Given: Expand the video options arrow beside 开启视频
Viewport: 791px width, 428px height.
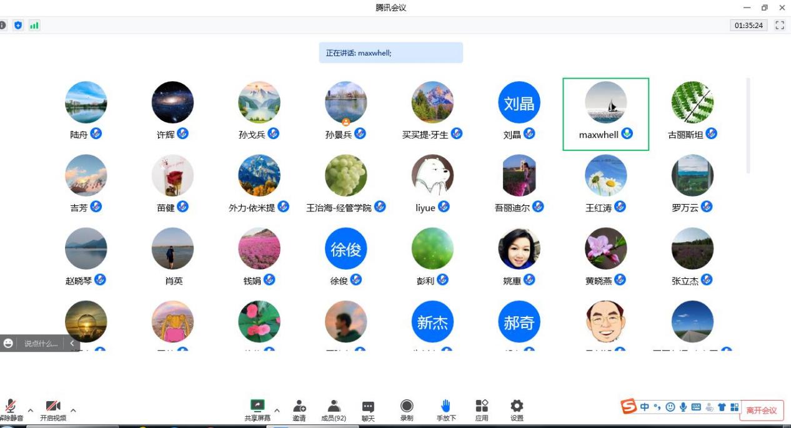Looking at the screenshot, I should pos(73,411).
